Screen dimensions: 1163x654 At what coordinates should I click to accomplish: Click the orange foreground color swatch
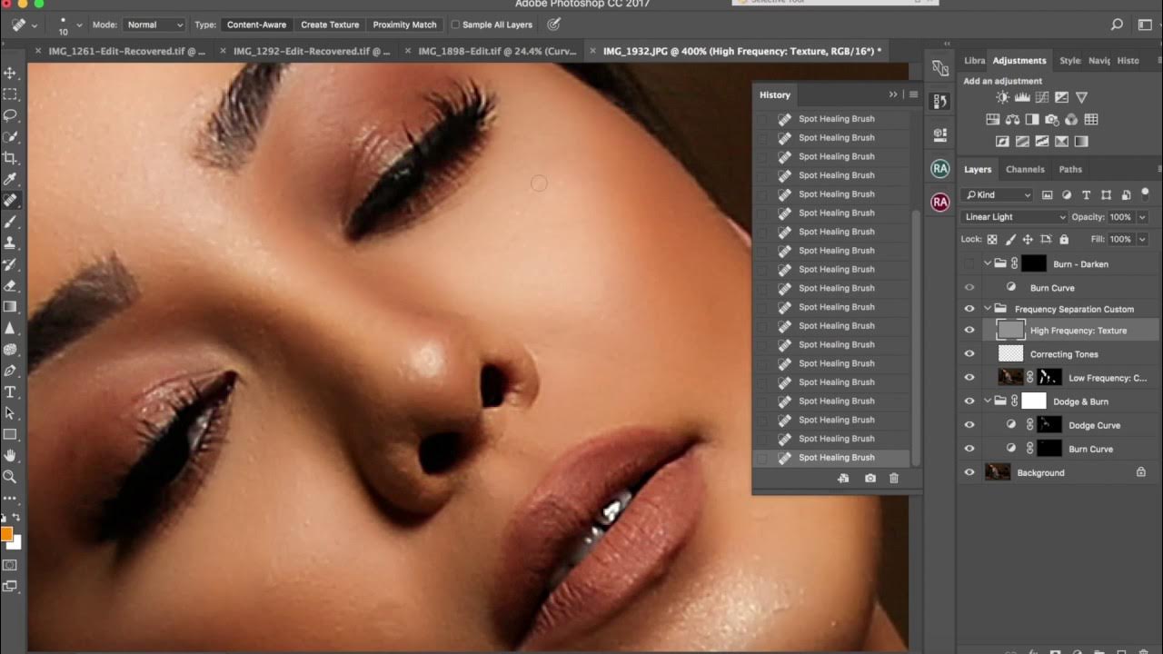(6, 533)
